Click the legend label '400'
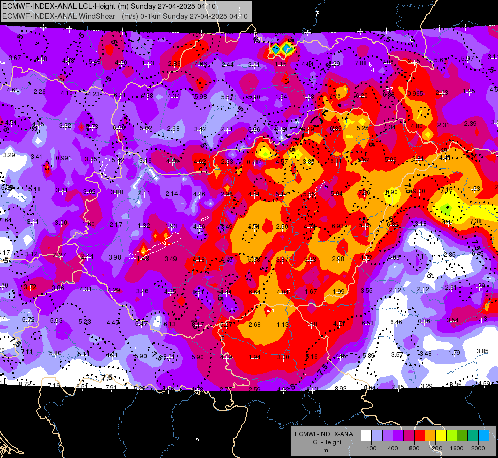Viewport: 498px width, 458px height. [393, 448]
